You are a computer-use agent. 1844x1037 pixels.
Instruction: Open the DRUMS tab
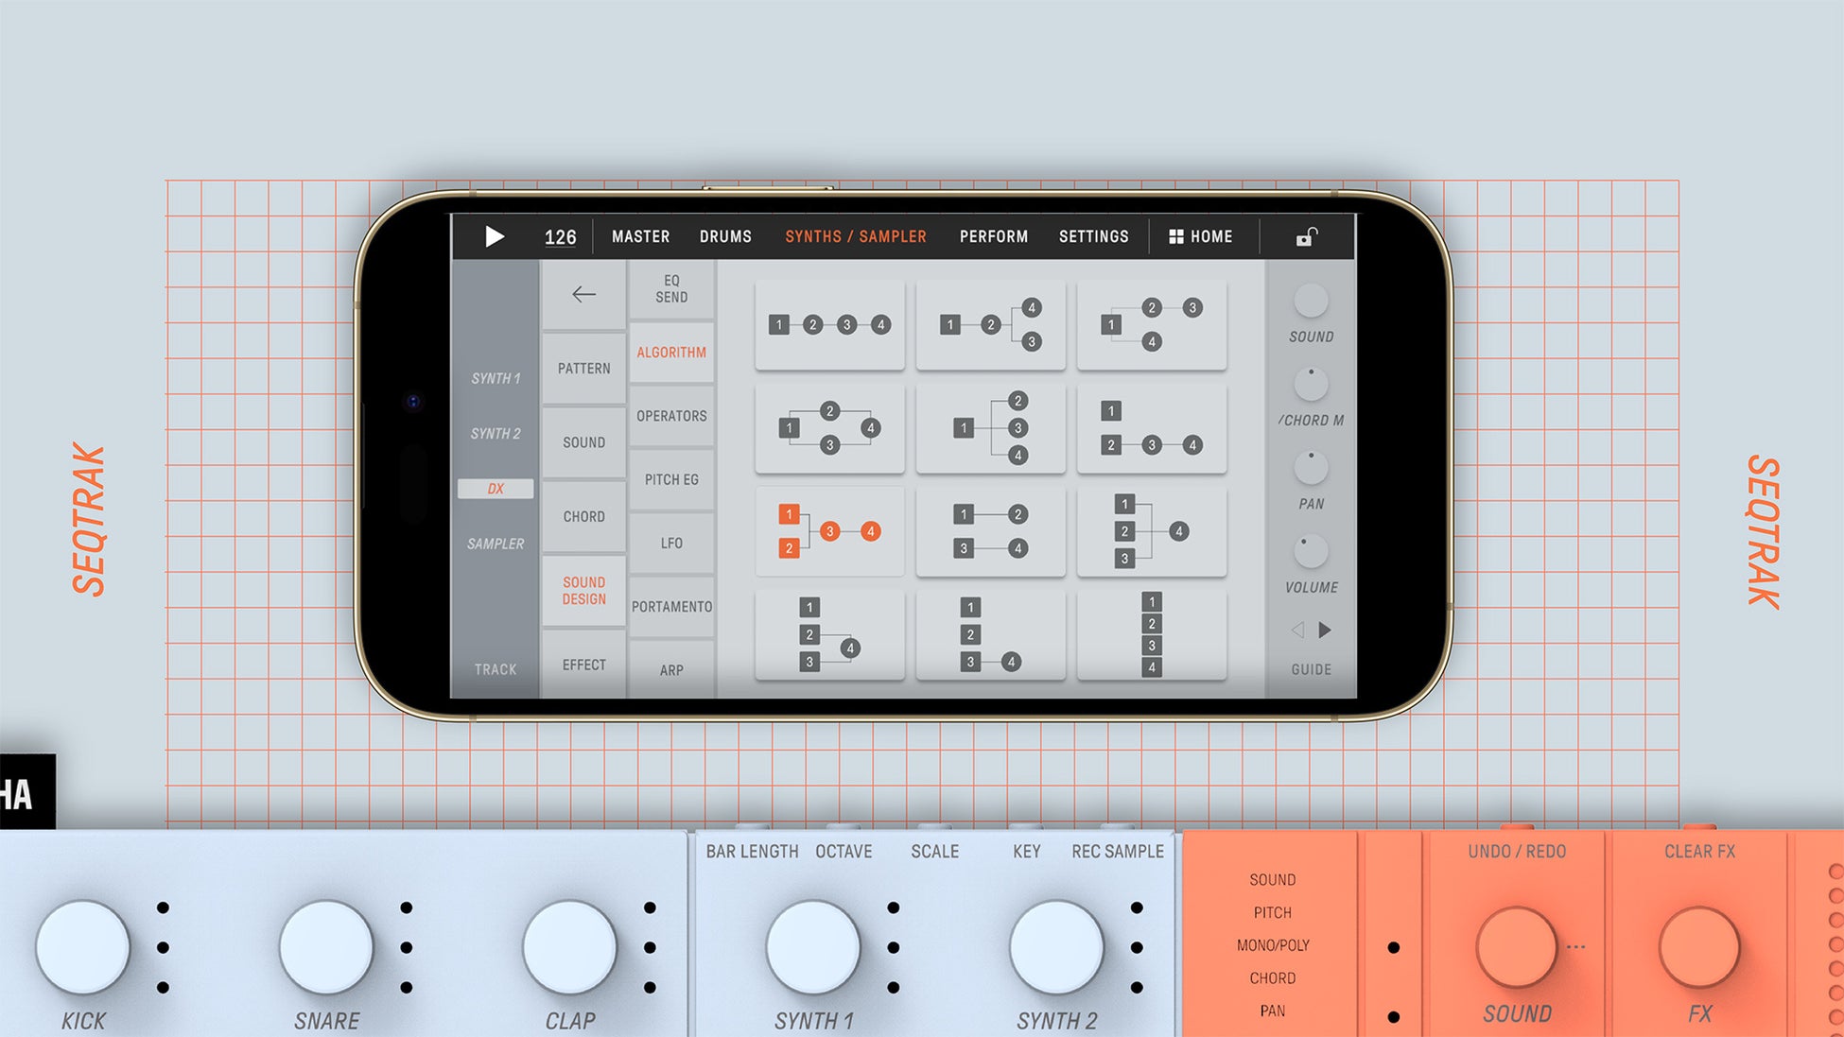tap(725, 236)
